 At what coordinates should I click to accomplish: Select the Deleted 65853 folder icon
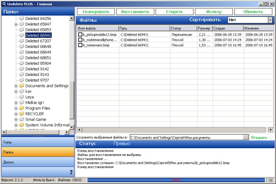[x=21, y=29]
